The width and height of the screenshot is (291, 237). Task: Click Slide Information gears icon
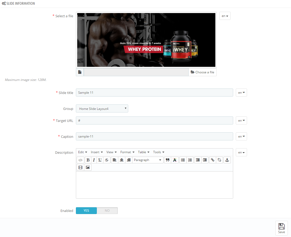[4, 3]
